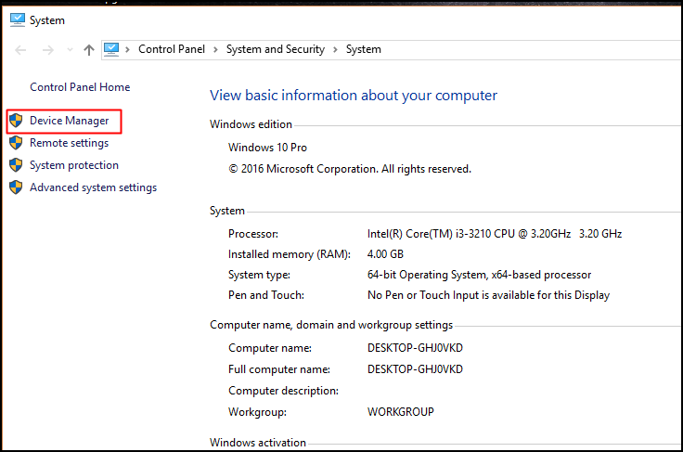Select Computer name value DESKTOP-GHJ0VKD
This screenshot has height=452, width=683.
tap(415, 348)
